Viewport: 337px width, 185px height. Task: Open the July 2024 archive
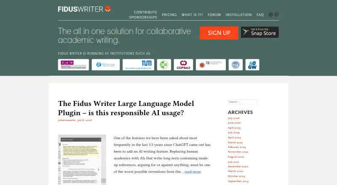234,132
